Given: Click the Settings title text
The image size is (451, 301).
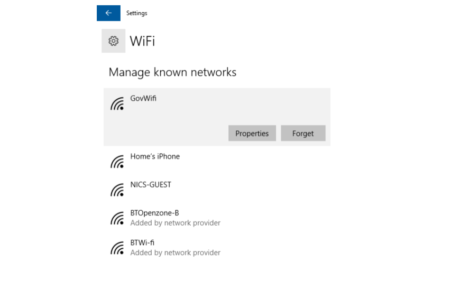Looking at the screenshot, I should tap(137, 13).
